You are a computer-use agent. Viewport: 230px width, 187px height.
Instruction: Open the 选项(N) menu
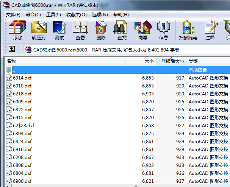pos(100,15)
